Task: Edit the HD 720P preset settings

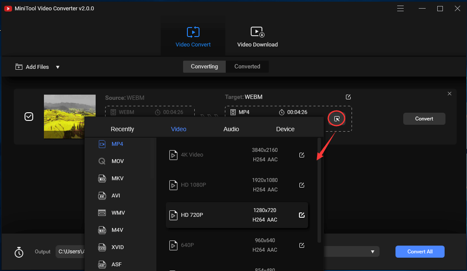Action: tap(302, 215)
